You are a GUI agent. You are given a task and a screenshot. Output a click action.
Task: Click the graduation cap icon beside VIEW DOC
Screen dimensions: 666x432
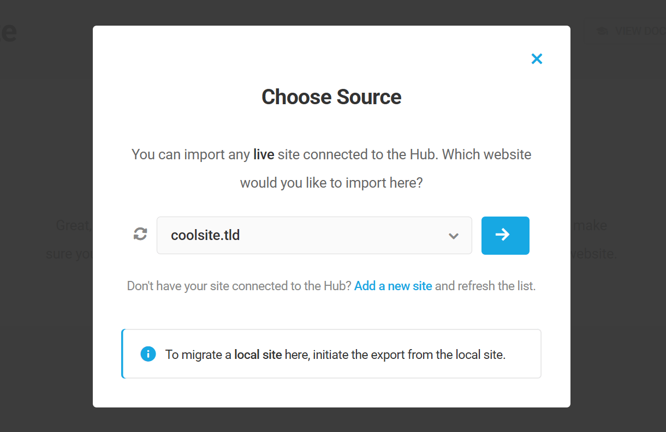pos(602,31)
